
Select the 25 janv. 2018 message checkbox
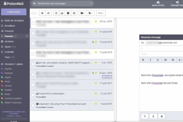(33, 75)
